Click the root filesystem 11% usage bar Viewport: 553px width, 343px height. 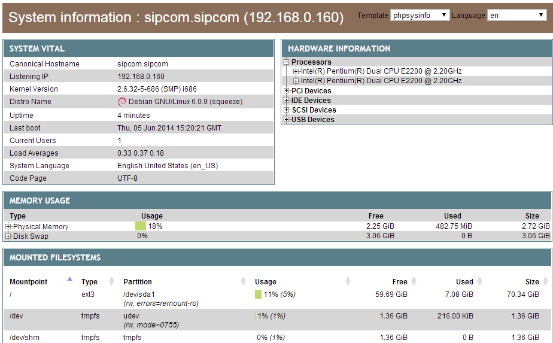click(x=258, y=295)
